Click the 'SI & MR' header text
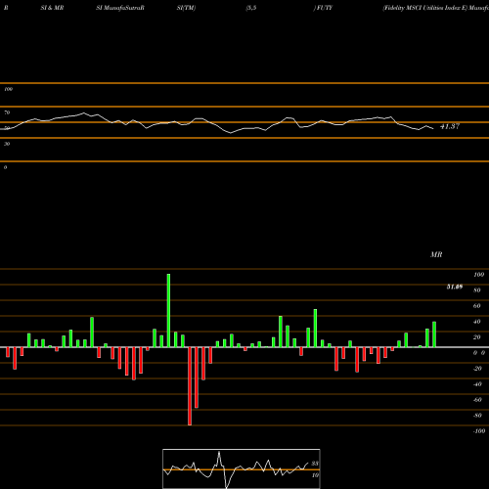Viewport: 489px width, 489px height. pyautogui.click(x=52, y=8)
